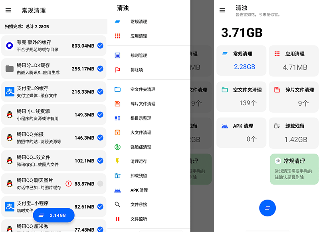Click the Android 文件秒搜 magnifier icon
321x232 pixels.
pyautogui.click(x=117, y=204)
